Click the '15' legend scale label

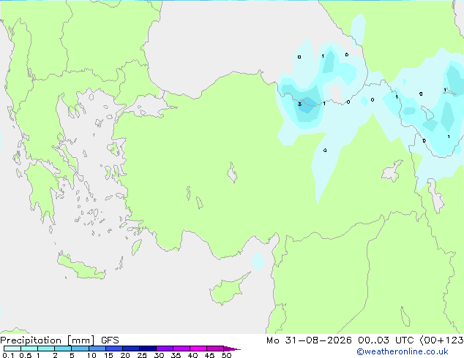108,355
